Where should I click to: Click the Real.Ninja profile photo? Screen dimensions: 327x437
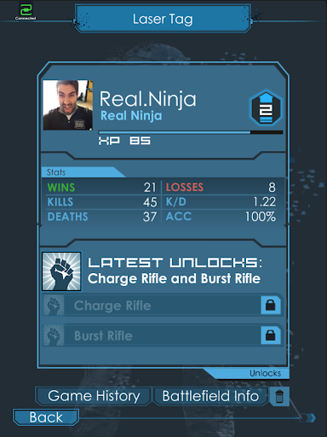click(68, 105)
